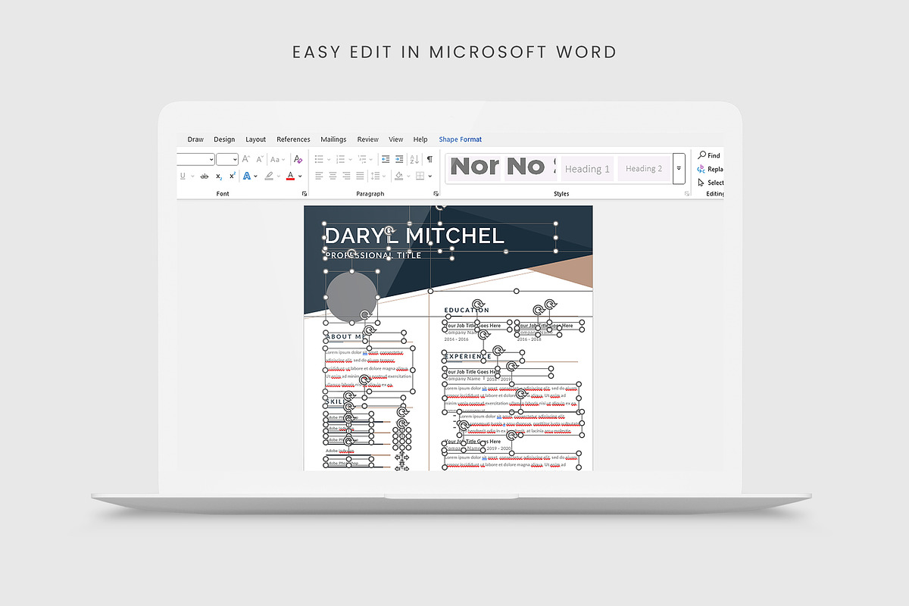Decrease paragraph indent

pos(386,159)
